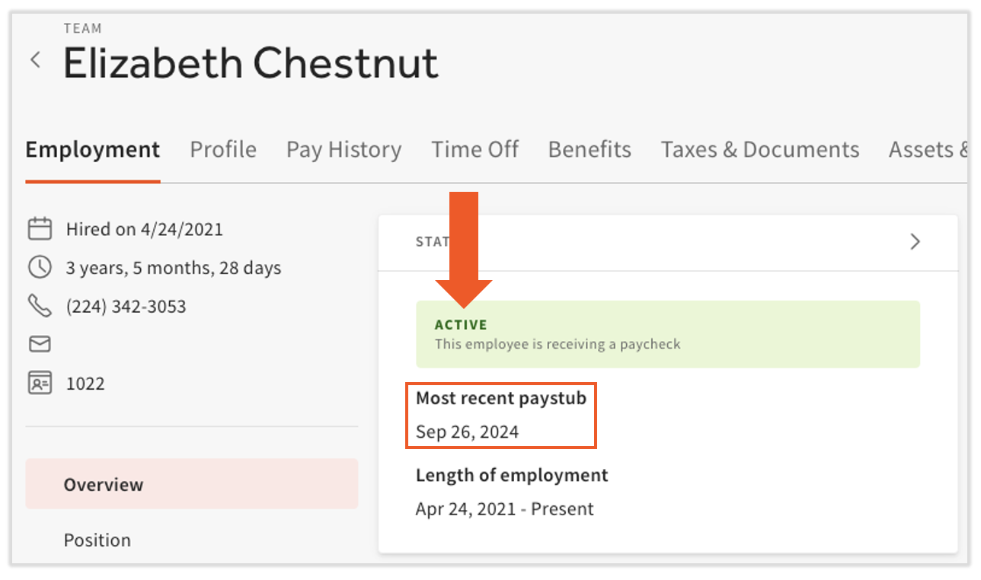Click the Sep 26, 2024 paystub date

click(467, 432)
